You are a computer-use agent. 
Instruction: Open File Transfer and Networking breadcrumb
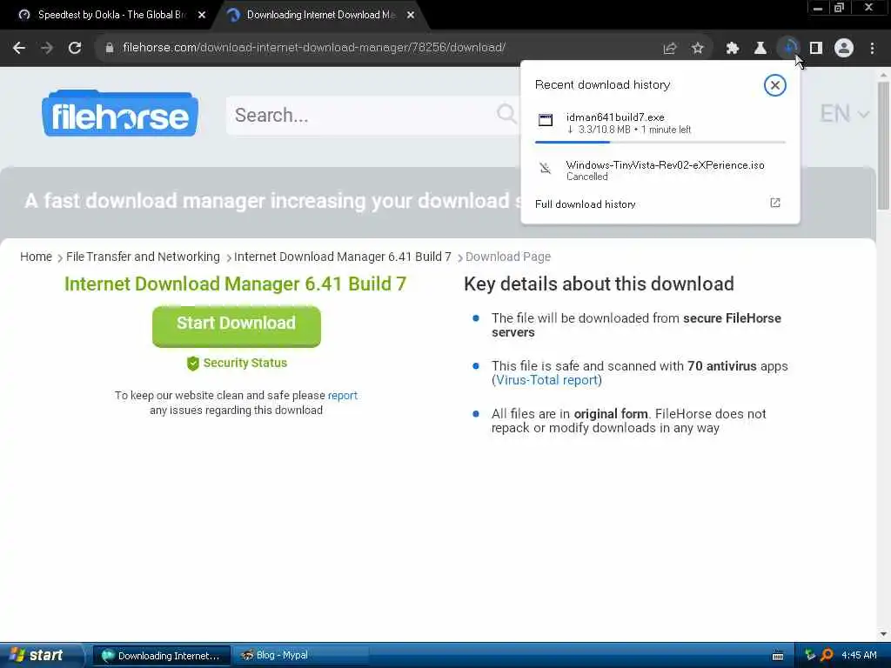coord(143,257)
